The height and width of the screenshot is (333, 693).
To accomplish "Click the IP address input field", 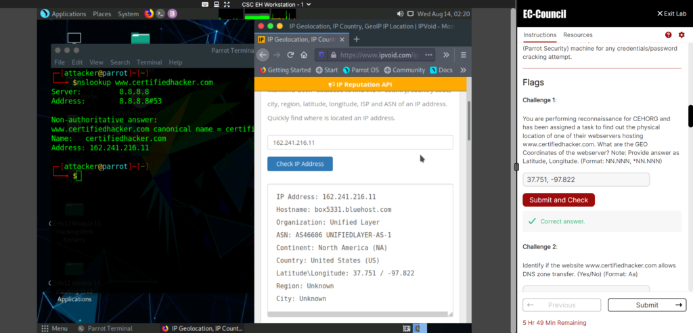I will 360,142.
